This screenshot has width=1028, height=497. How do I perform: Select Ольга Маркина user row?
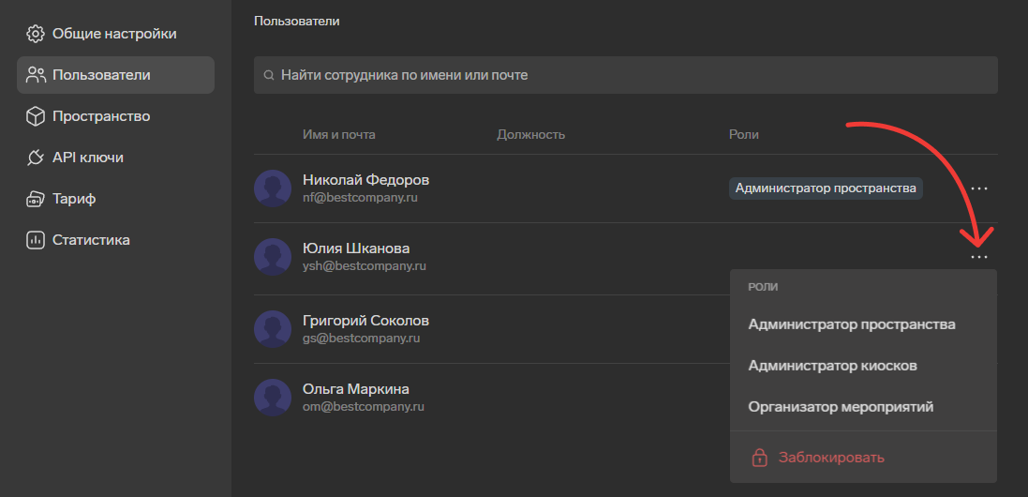coord(625,398)
